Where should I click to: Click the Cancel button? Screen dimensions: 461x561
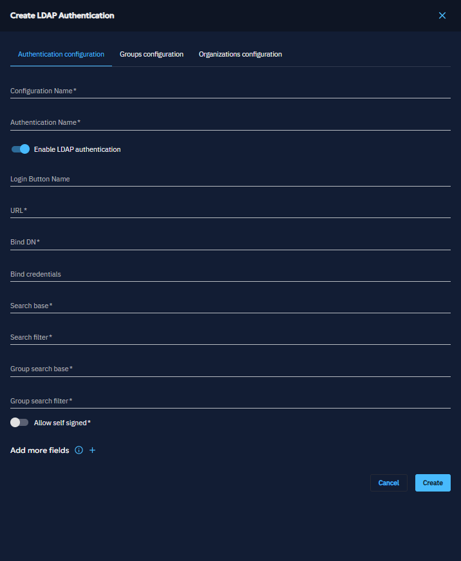[388, 483]
